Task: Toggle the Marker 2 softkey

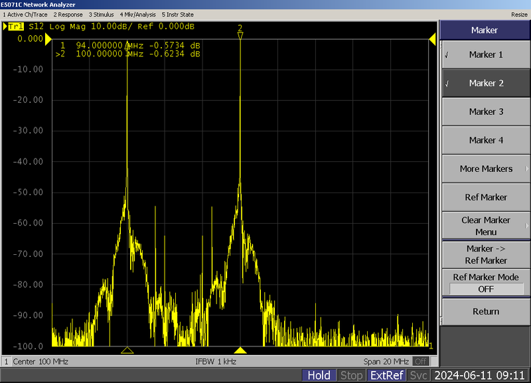Action: point(485,83)
